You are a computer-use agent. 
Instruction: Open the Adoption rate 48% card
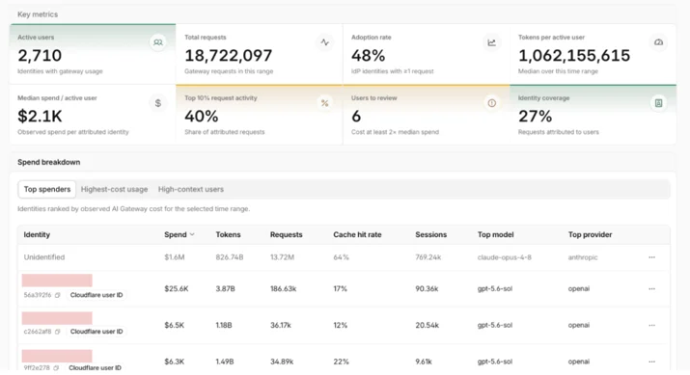tap(426, 54)
